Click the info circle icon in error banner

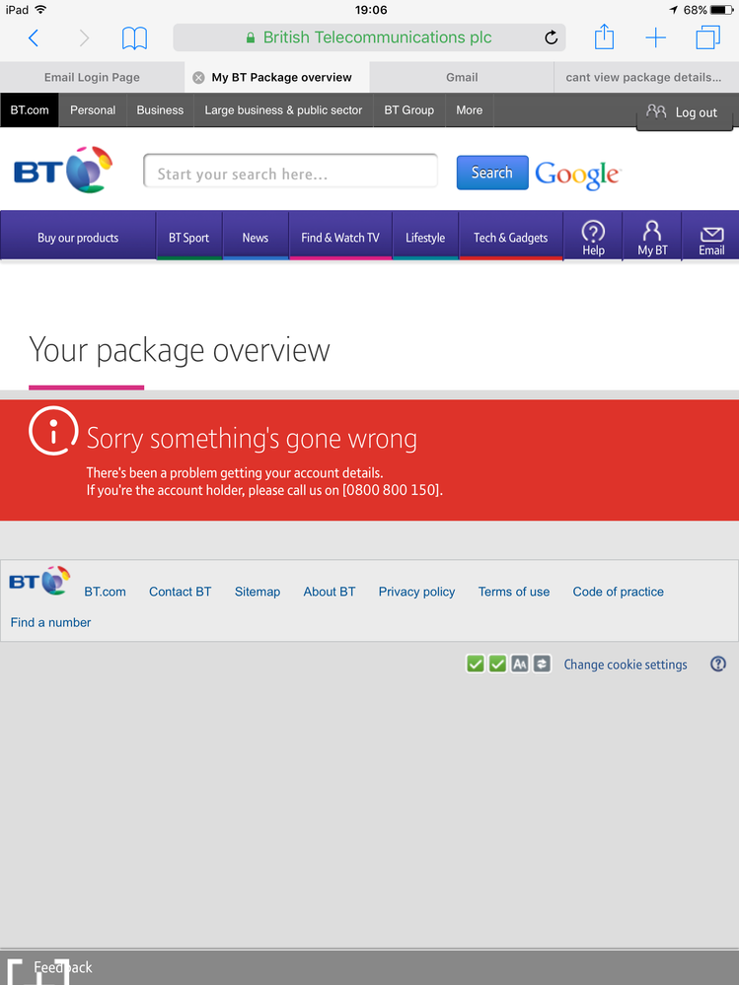point(53,431)
